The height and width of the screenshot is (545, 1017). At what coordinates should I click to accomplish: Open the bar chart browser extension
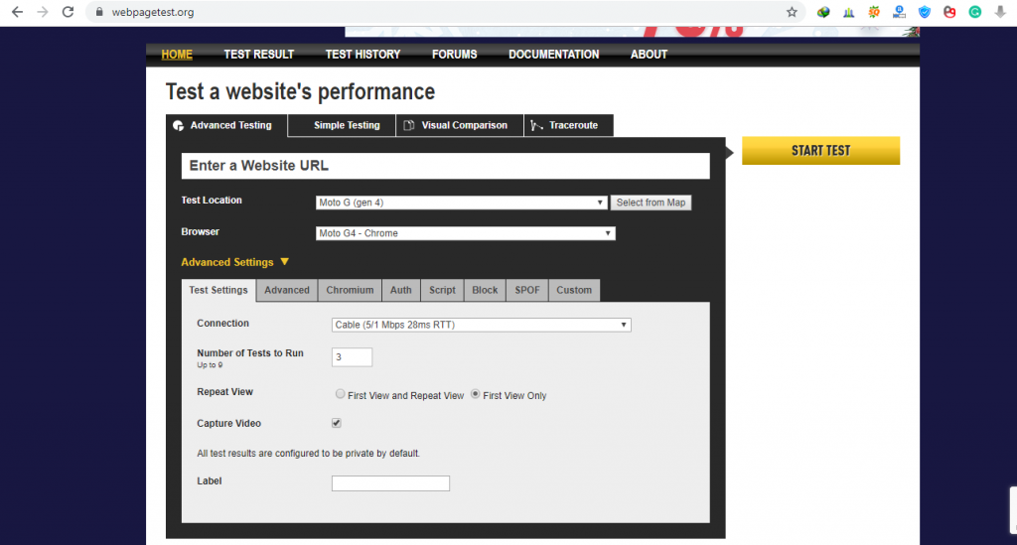click(848, 12)
